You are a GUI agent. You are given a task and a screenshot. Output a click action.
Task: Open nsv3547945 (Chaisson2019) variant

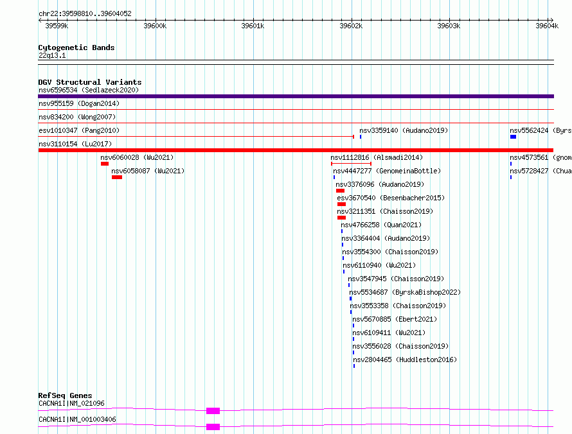pyautogui.click(x=396, y=279)
